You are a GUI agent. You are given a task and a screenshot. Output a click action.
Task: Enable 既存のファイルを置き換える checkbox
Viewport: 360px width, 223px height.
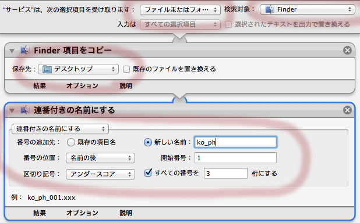point(126,69)
